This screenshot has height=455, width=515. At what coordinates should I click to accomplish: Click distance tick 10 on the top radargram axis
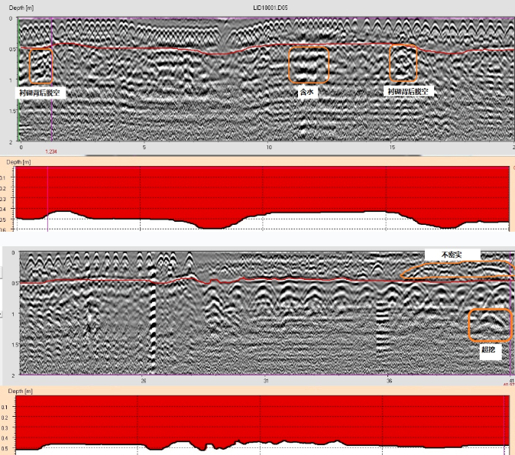(x=269, y=148)
